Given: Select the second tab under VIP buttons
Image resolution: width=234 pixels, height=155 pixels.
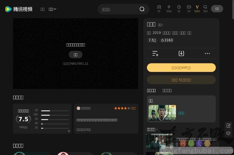Looking at the screenshot, I should tap(167, 90).
